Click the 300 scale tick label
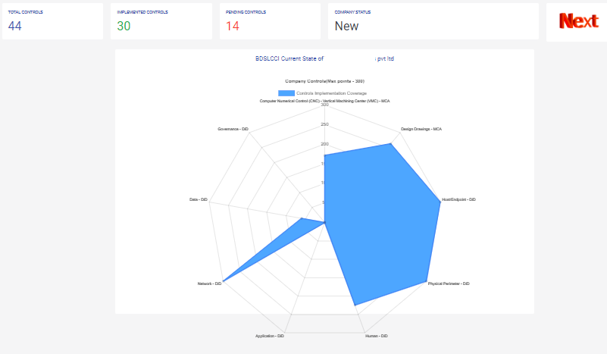The width and height of the screenshot is (607, 354). [x=324, y=105]
